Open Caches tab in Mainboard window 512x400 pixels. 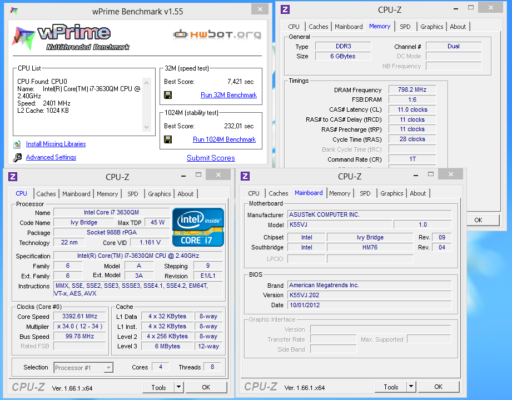click(x=279, y=193)
